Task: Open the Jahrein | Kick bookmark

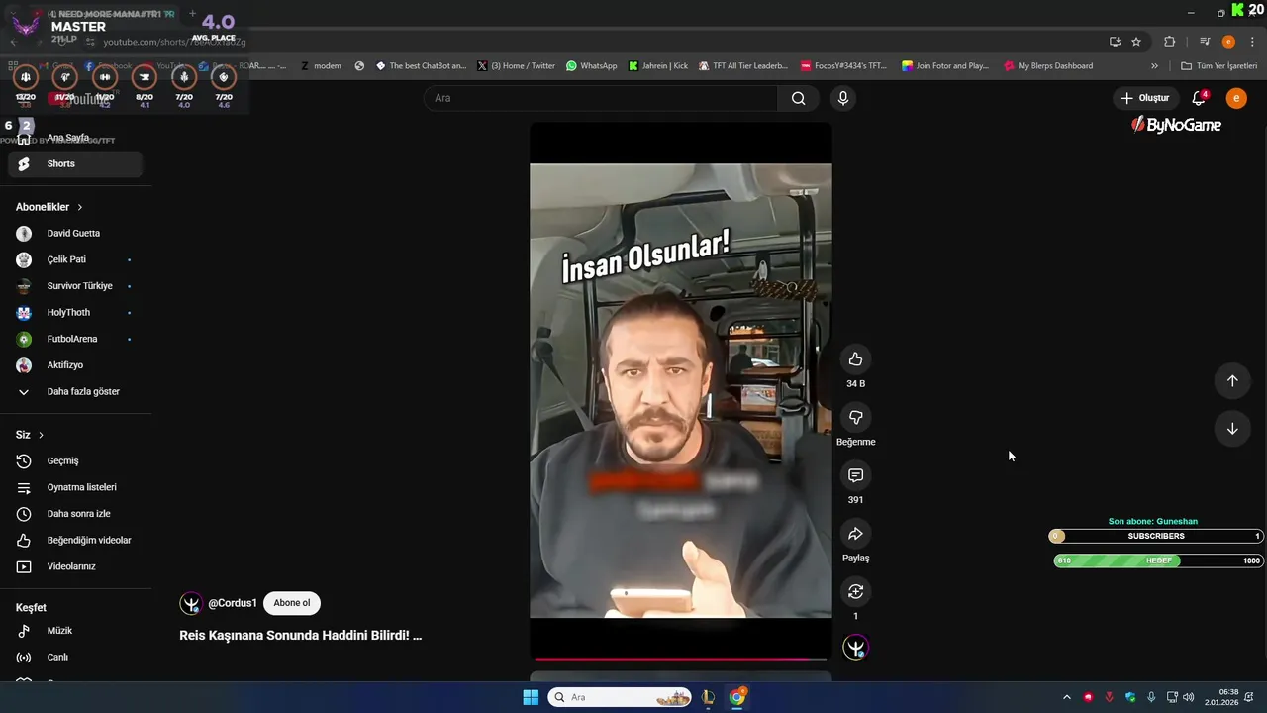Action: coord(658,66)
